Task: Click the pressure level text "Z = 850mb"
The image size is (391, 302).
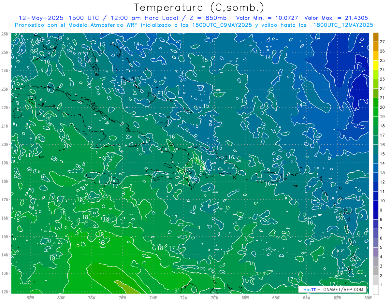Action: (x=209, y=18)
